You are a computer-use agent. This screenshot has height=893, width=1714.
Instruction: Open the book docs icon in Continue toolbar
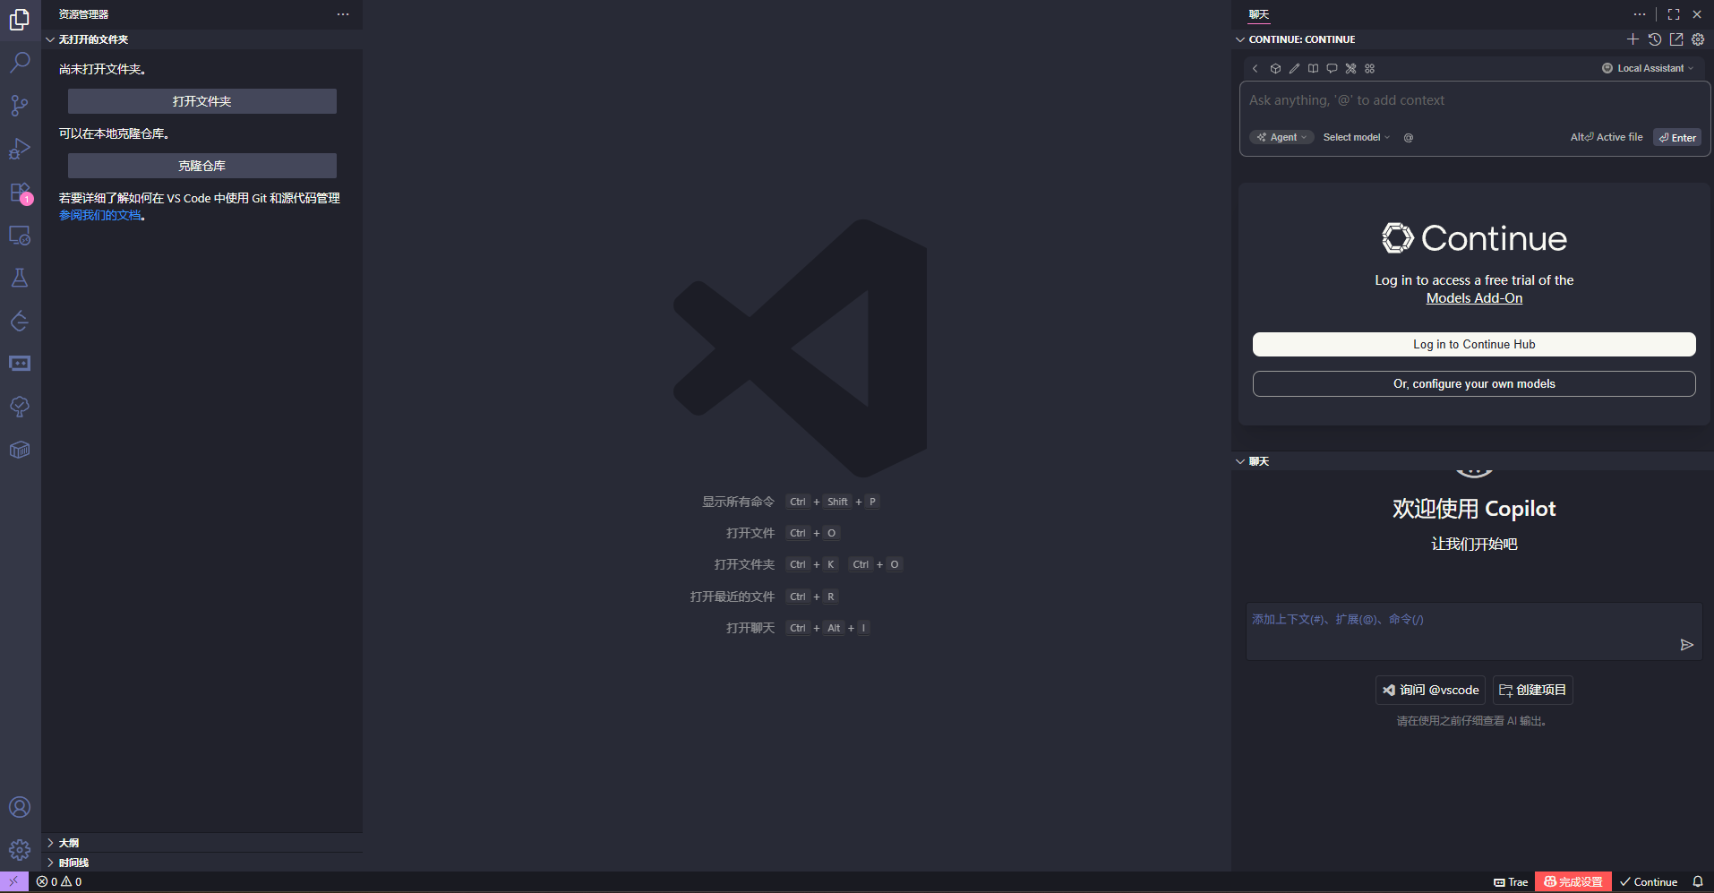coord(1313,68)
